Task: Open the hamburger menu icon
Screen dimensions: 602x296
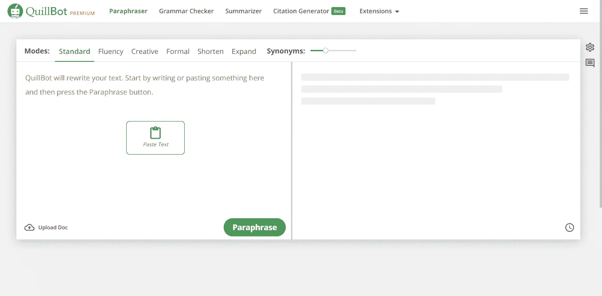Action: tap(584, 11)
